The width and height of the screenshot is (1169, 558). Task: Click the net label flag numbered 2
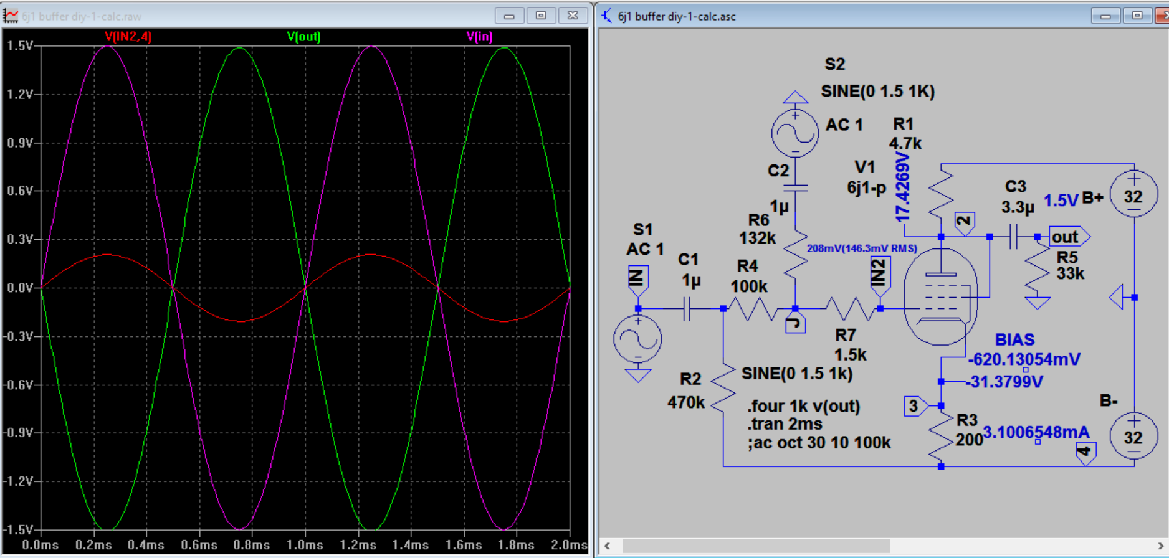pyautogui.click(x=965, y=224)
